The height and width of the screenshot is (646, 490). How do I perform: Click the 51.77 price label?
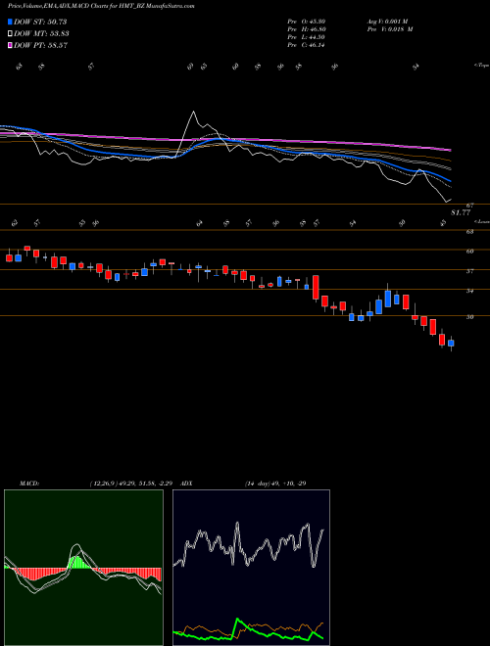461,212
